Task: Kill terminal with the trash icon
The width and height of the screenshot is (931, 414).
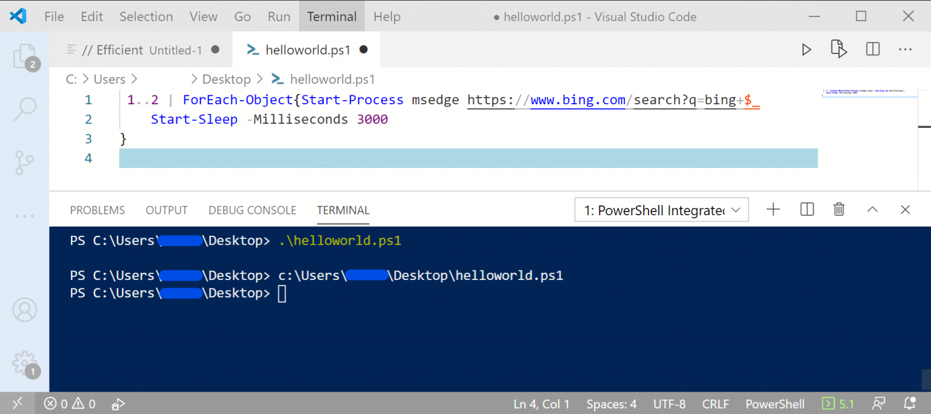Action: tap(839, 210)
